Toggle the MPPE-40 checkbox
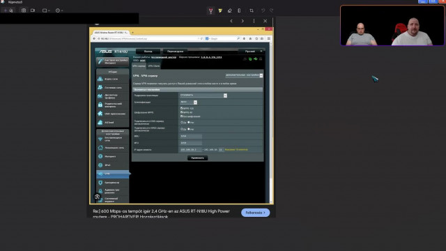 (x=181, y=112)
